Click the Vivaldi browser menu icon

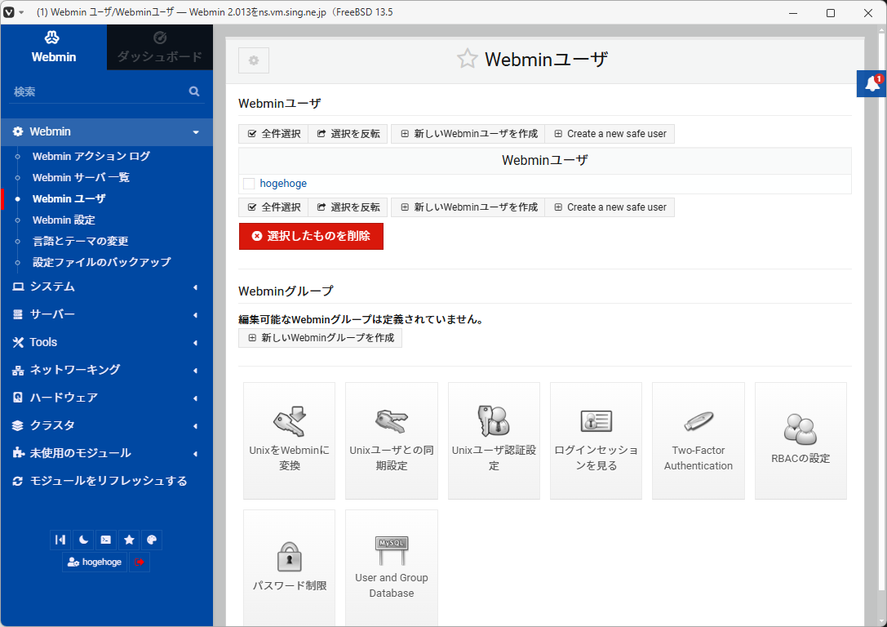(x=9, y=12)
